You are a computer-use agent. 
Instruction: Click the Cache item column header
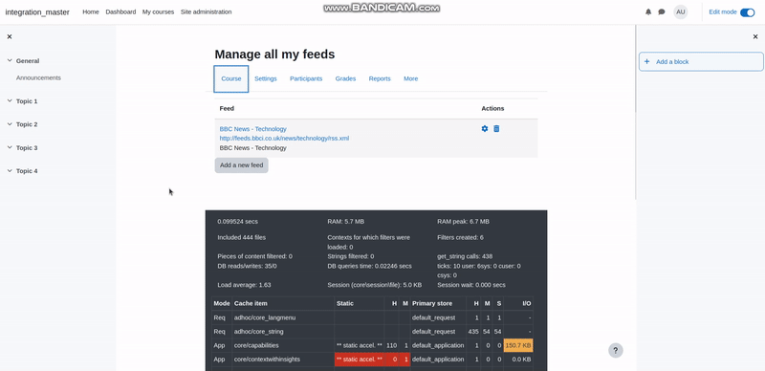pyautogui.click(x=251, y=303)
